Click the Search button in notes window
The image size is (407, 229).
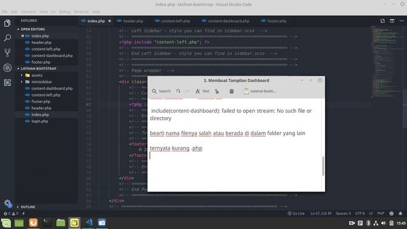click(x=161, y=91)
